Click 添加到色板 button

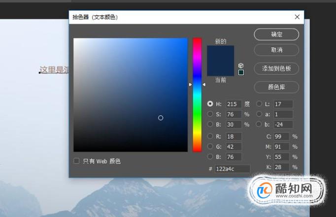click(276, 68)
